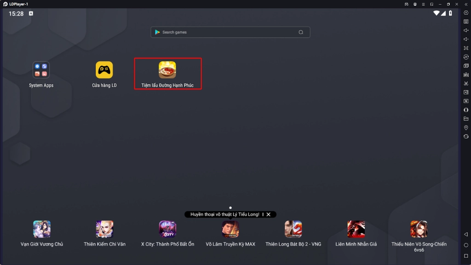Screen dimensions: 471x265
Task: Click the Search games input field
Action: (x=225, y=32)
